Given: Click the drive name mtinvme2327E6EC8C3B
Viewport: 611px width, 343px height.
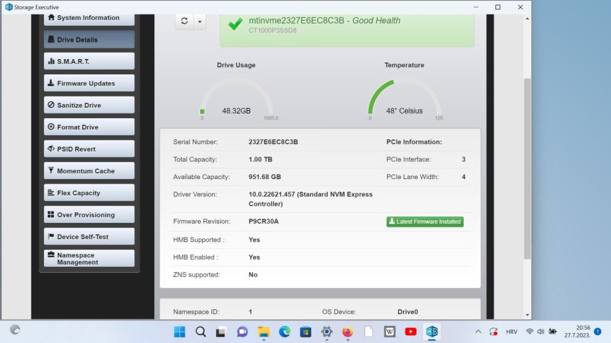Looking at the screenshot, I should pyautogui.click(x=296, y=21).
